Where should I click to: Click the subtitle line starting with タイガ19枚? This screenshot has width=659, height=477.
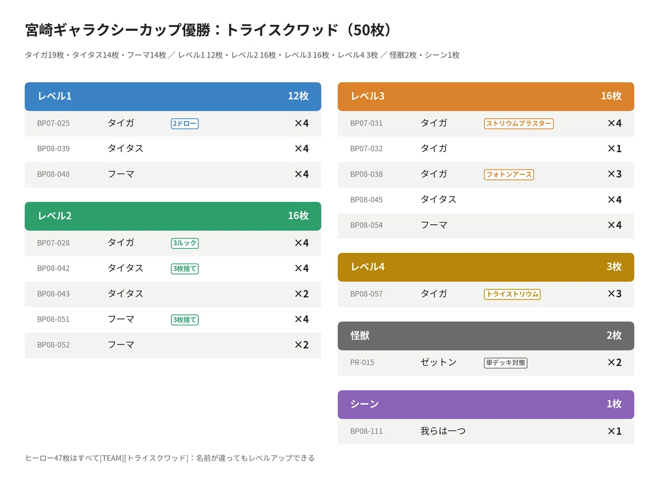[242, 55]
